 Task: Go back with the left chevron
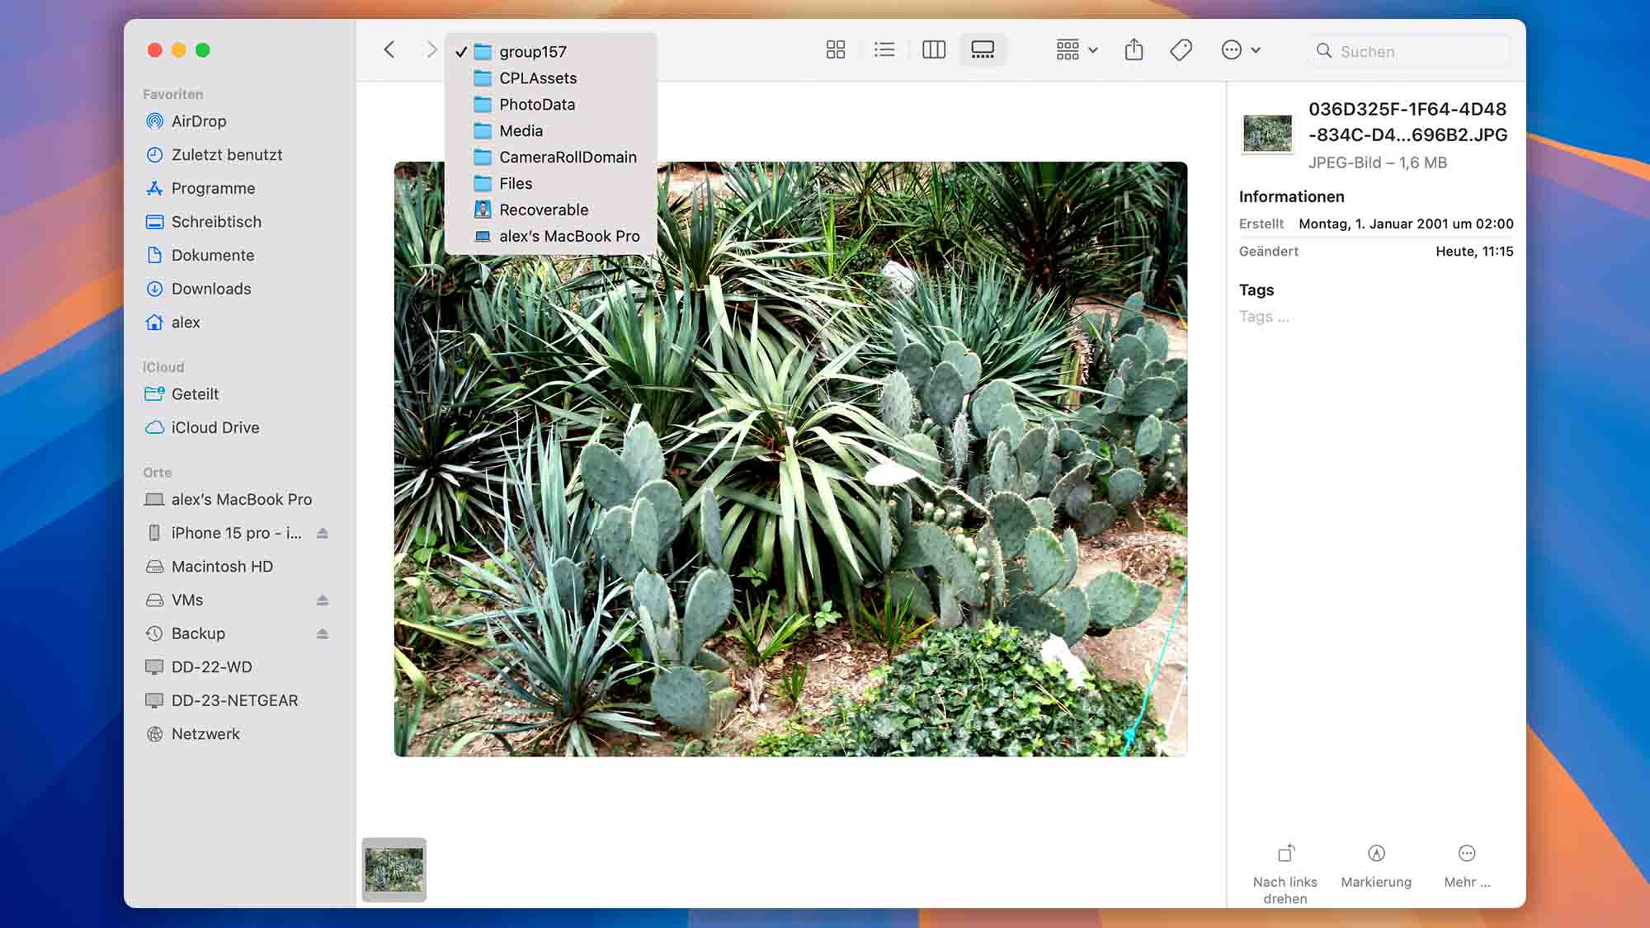[x=389, y=50]
